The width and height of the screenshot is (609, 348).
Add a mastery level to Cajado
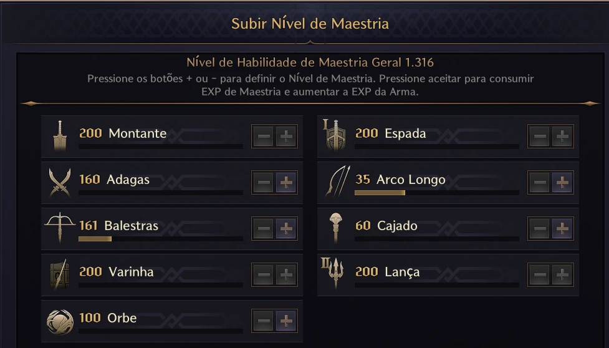click(x=562, y=229)
